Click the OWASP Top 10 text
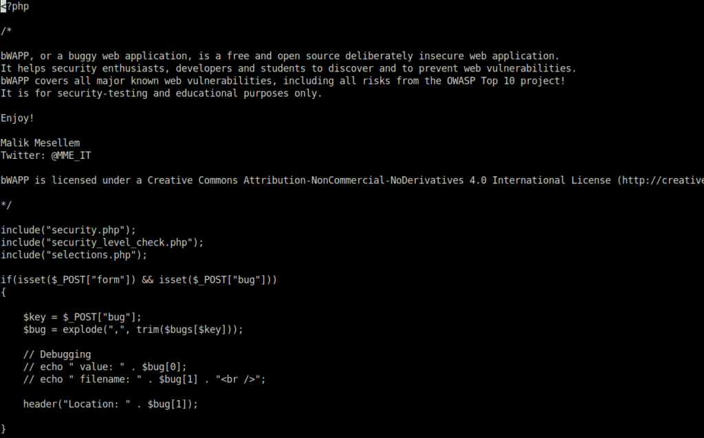 click(481, 81)
